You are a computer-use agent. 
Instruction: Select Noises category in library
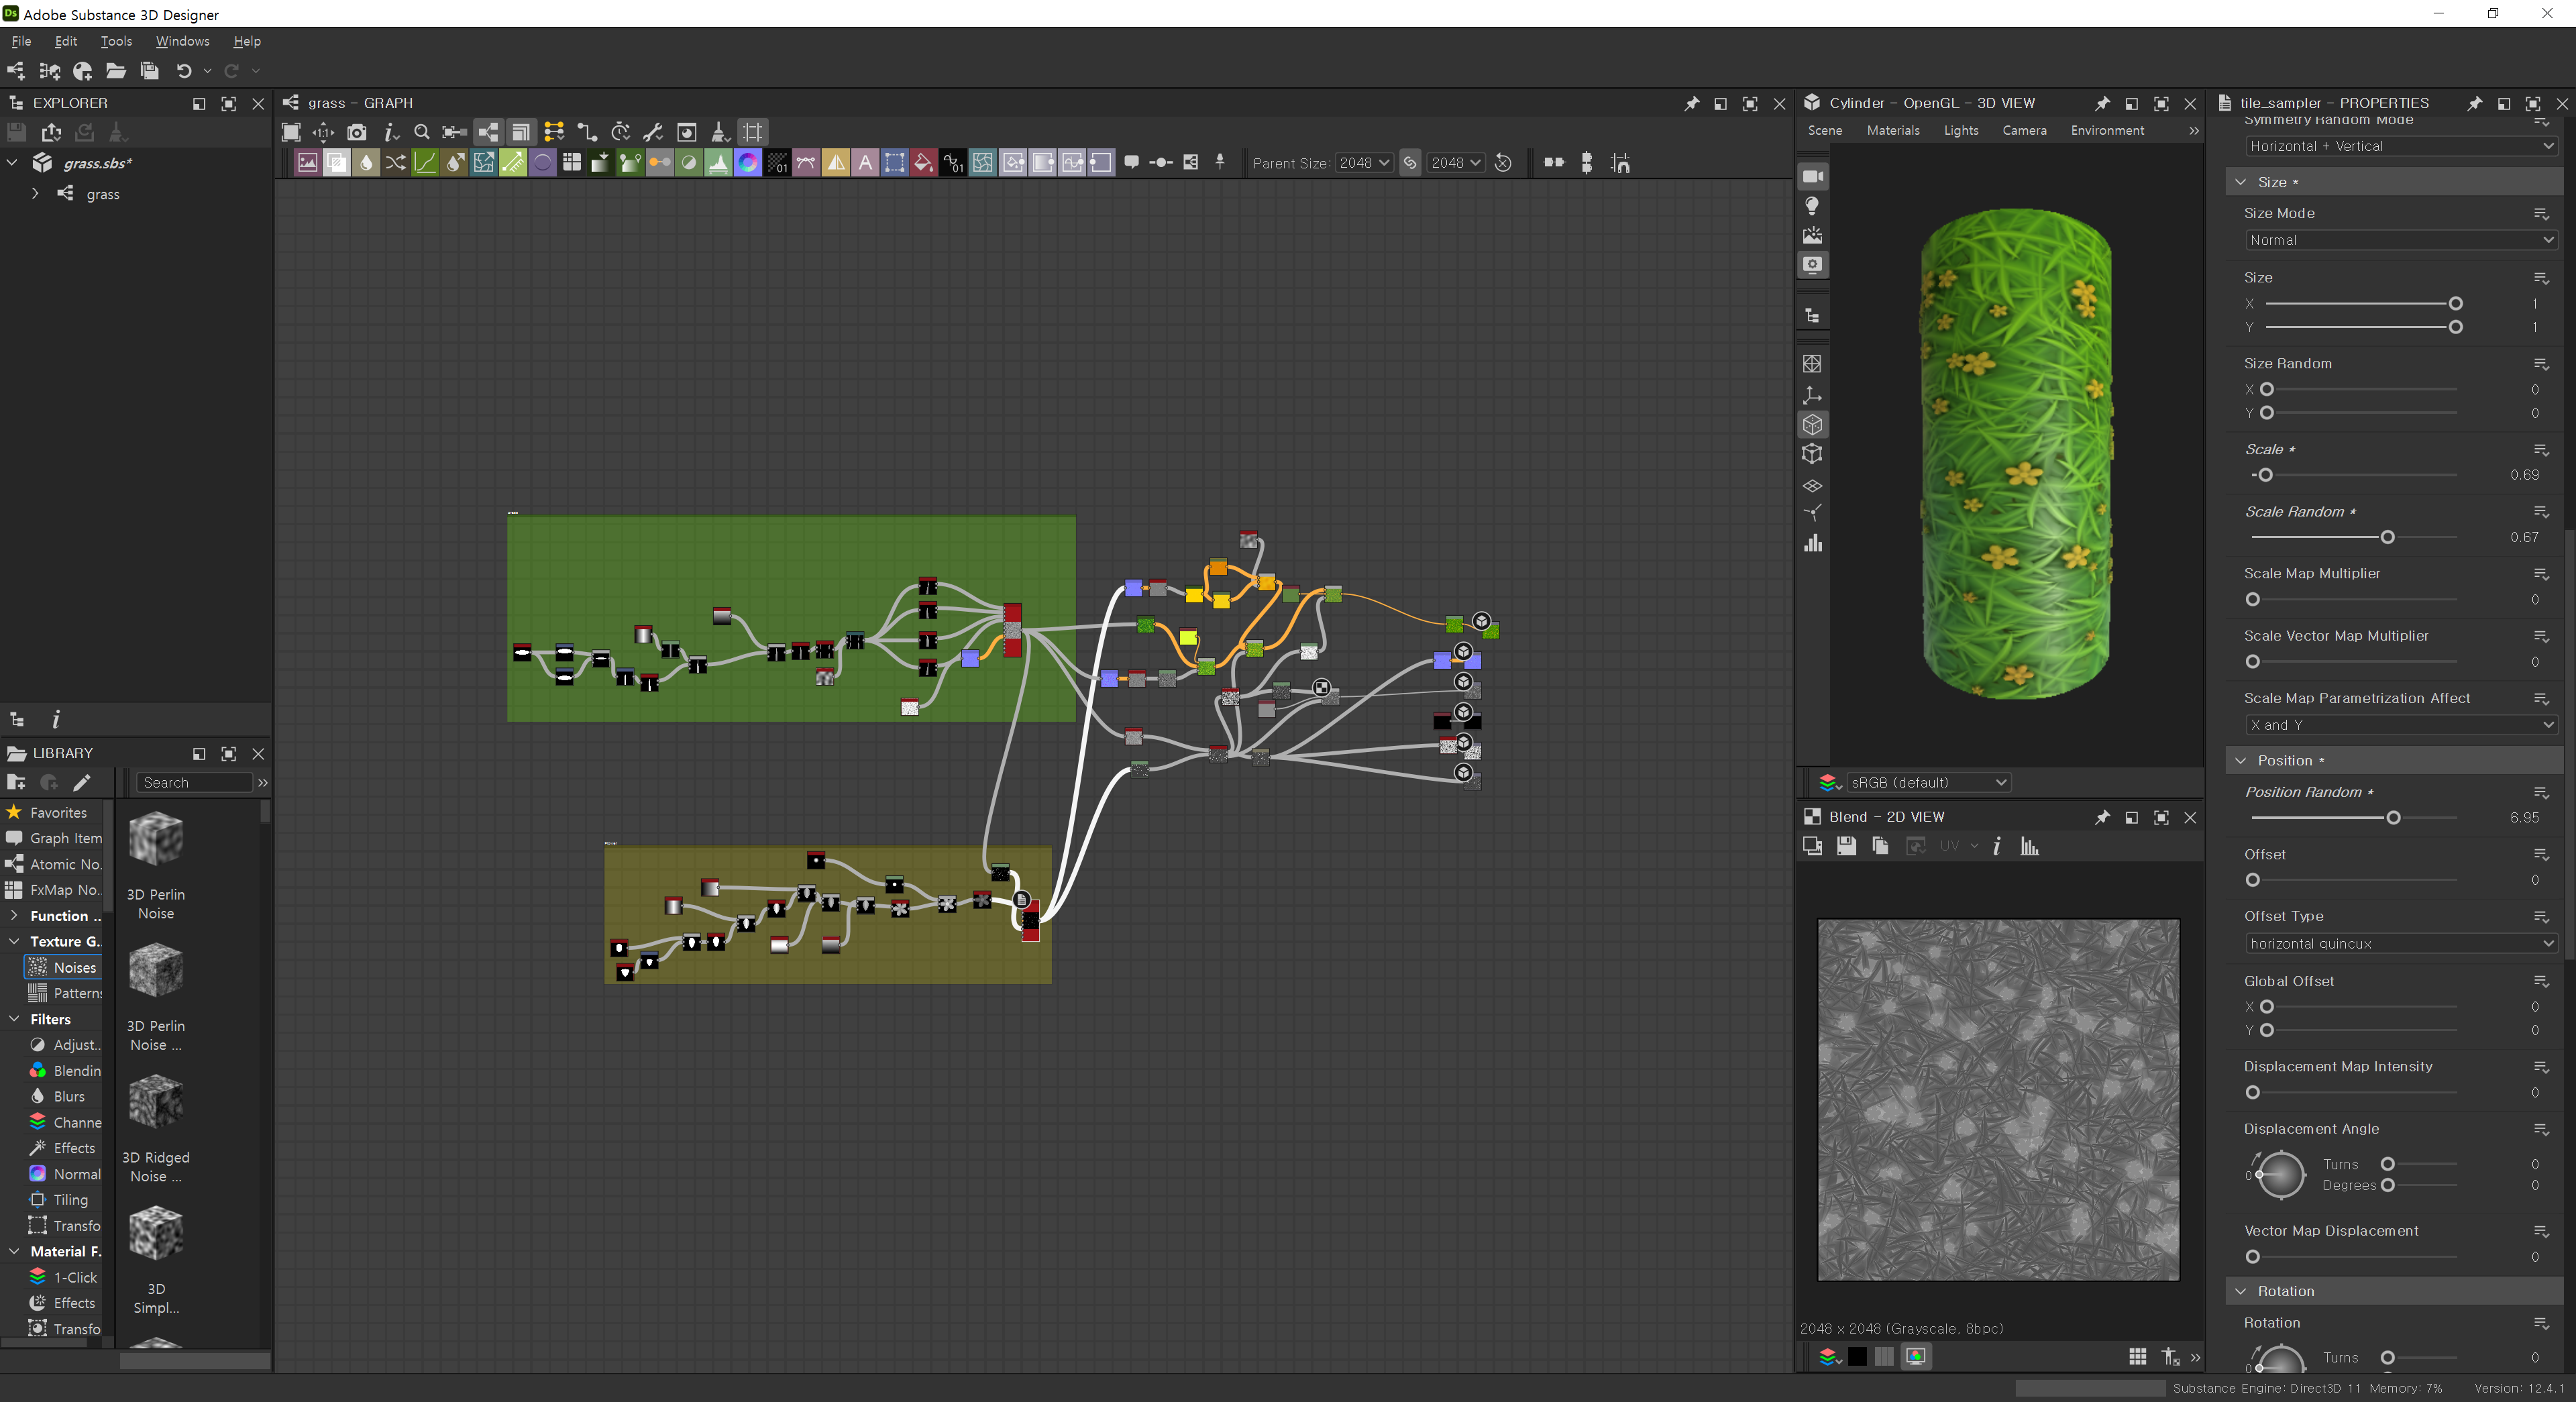73,967
